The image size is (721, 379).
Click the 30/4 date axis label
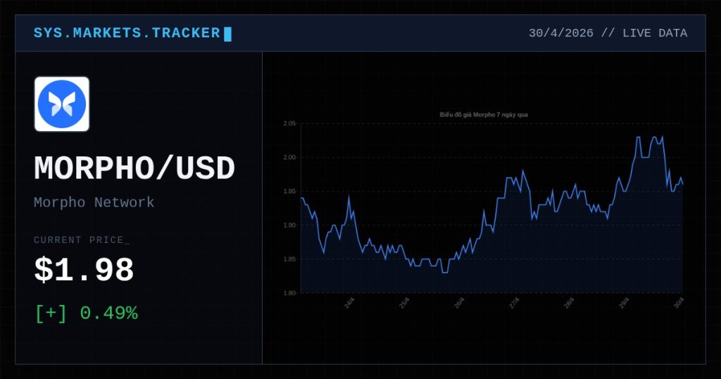coord(679,303)
